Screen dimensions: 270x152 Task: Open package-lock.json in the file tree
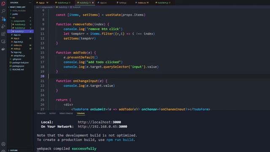point(20,62)
